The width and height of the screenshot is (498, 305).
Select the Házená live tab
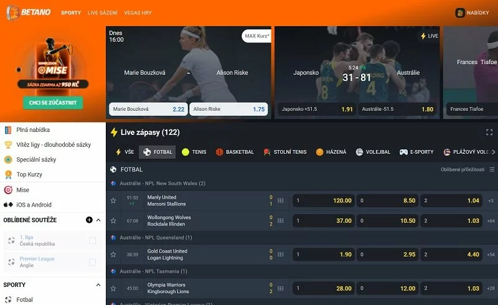[x=331, y=152]
